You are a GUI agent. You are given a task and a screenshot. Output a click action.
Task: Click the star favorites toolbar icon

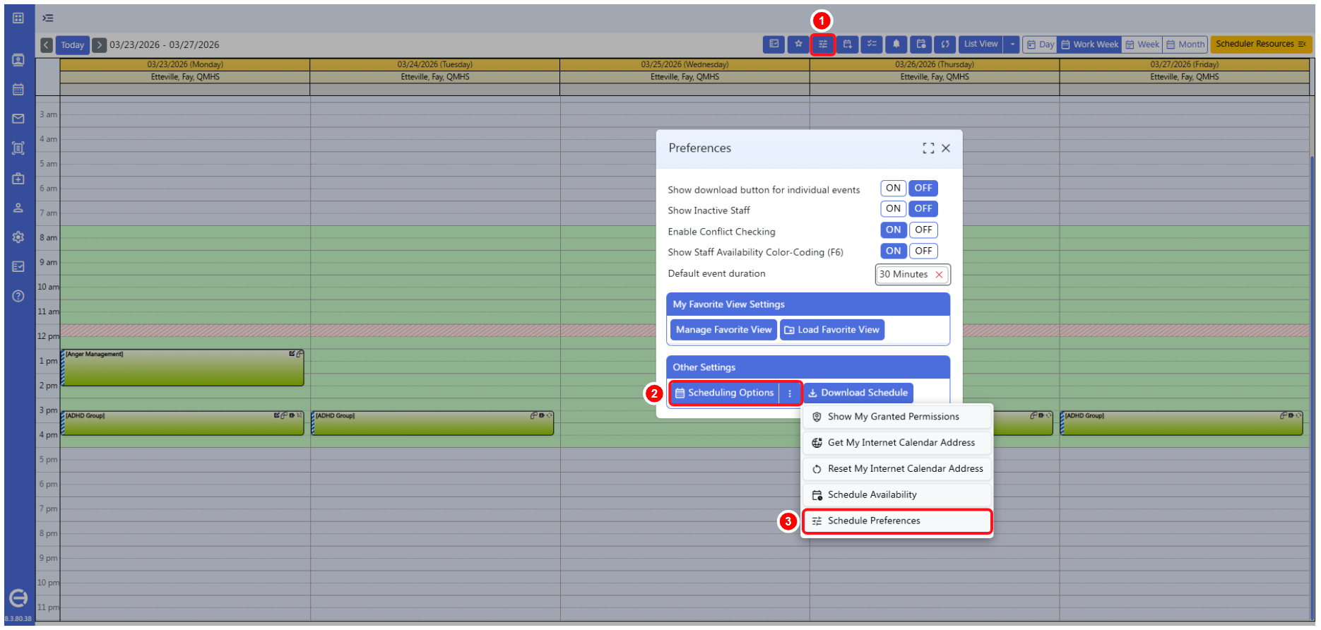point(798,44)
